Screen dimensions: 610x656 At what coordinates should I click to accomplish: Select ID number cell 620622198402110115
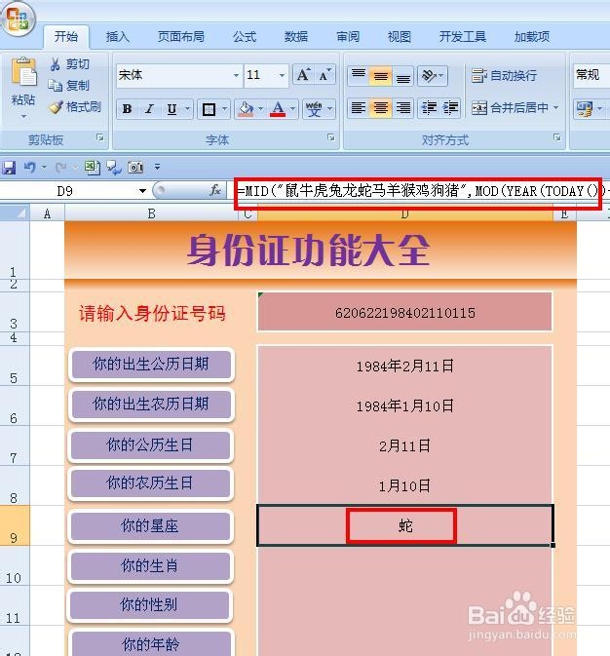[405, 312]
